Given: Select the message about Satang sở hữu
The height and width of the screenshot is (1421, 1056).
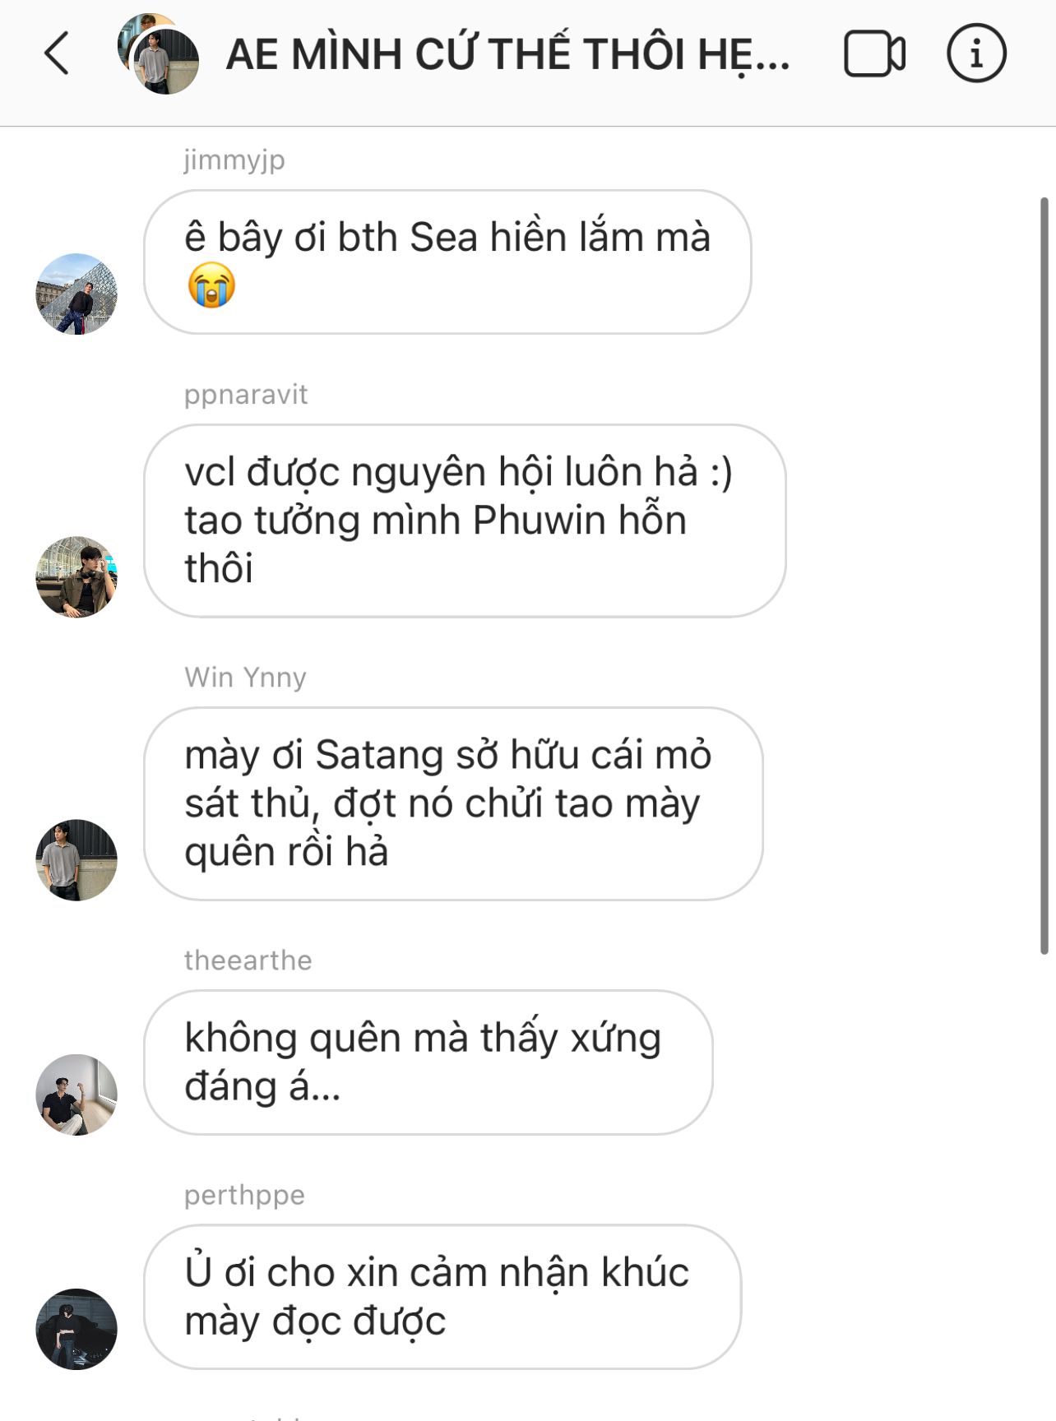Looking at the screenshot, I should 453,803.
